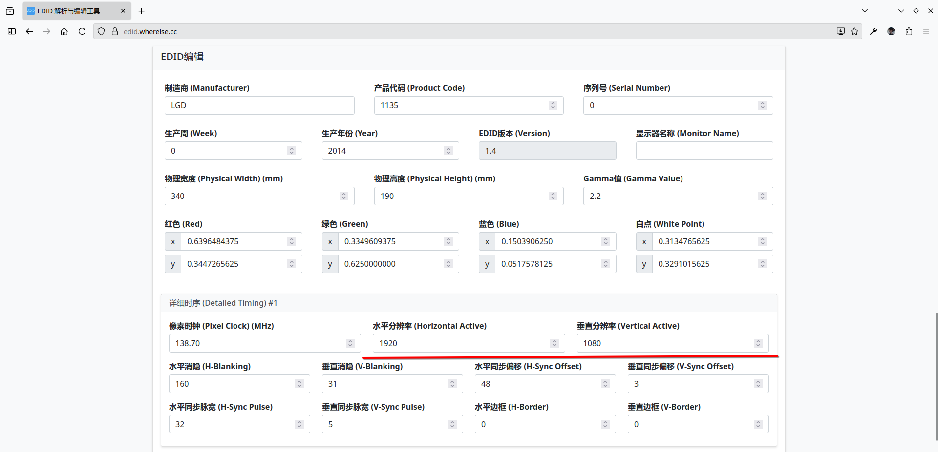Click the install app icon in address bar
Viewport: 938px width, 452px height.
click(840, 31)
